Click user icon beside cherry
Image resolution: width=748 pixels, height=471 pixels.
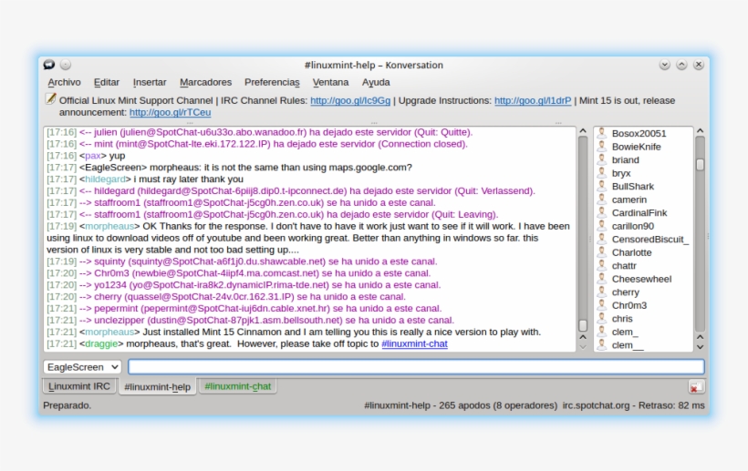coord(601,292)
